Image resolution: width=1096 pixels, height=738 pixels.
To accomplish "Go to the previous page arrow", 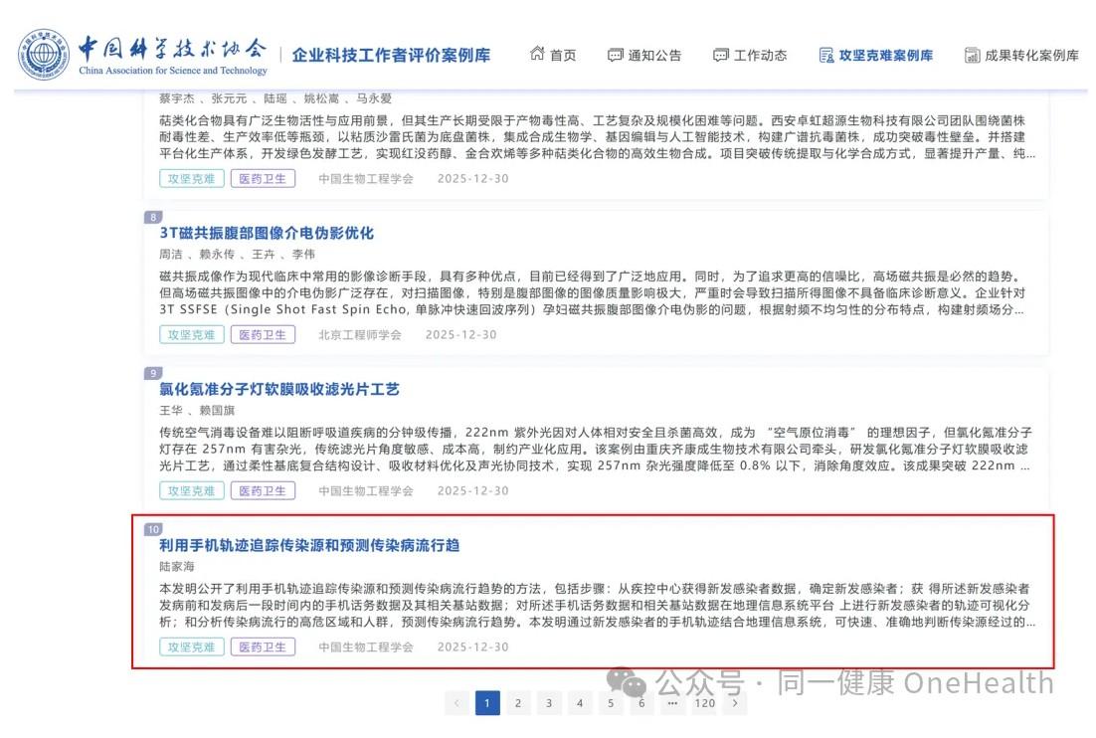I will pos(457,703).
